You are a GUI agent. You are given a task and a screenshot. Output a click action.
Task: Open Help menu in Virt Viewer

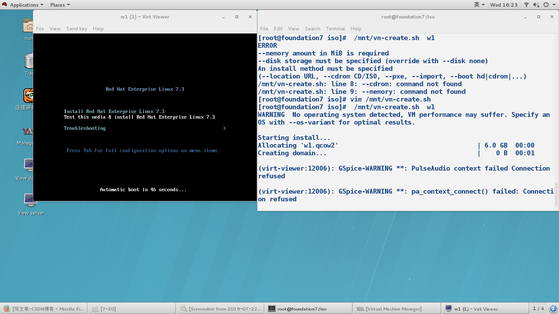pyautogui.click(x=98, y=29)
